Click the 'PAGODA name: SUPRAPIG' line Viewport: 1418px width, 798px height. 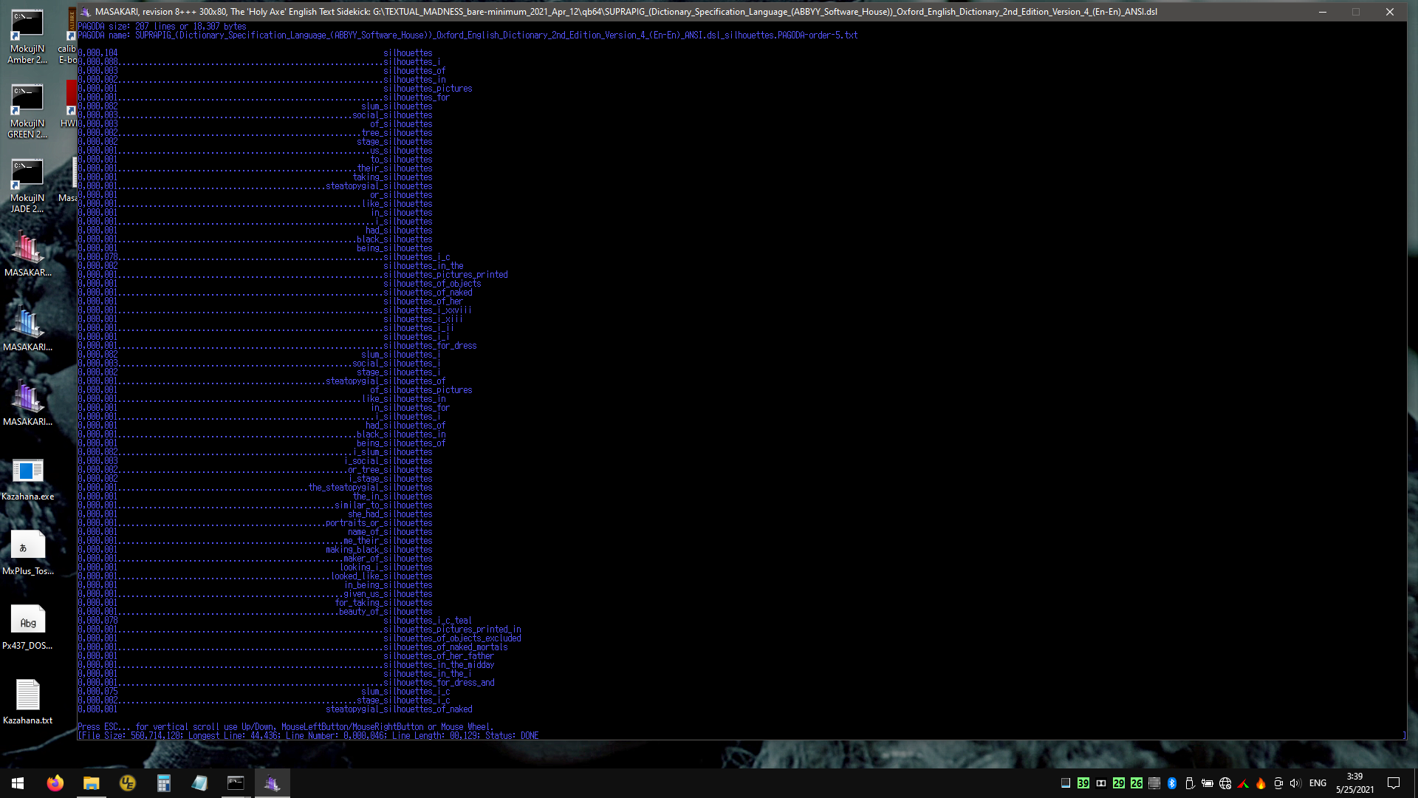pyautogui.click(x=467, y=35)
